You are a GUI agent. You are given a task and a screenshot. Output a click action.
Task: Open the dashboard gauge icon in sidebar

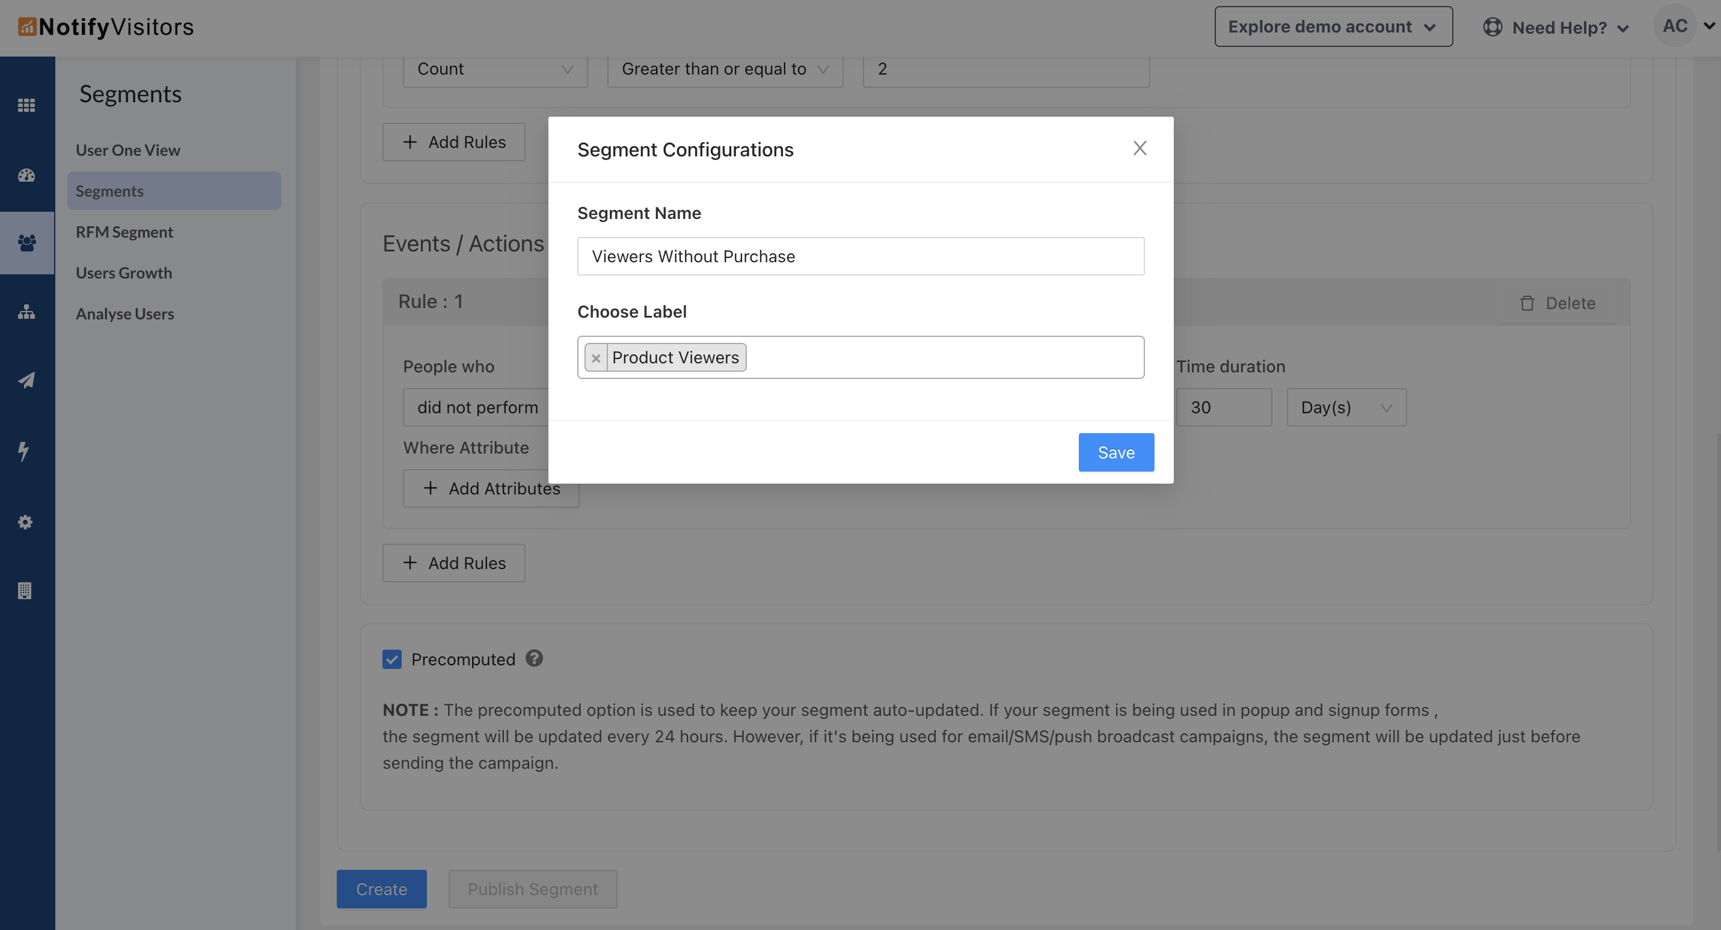26,175
